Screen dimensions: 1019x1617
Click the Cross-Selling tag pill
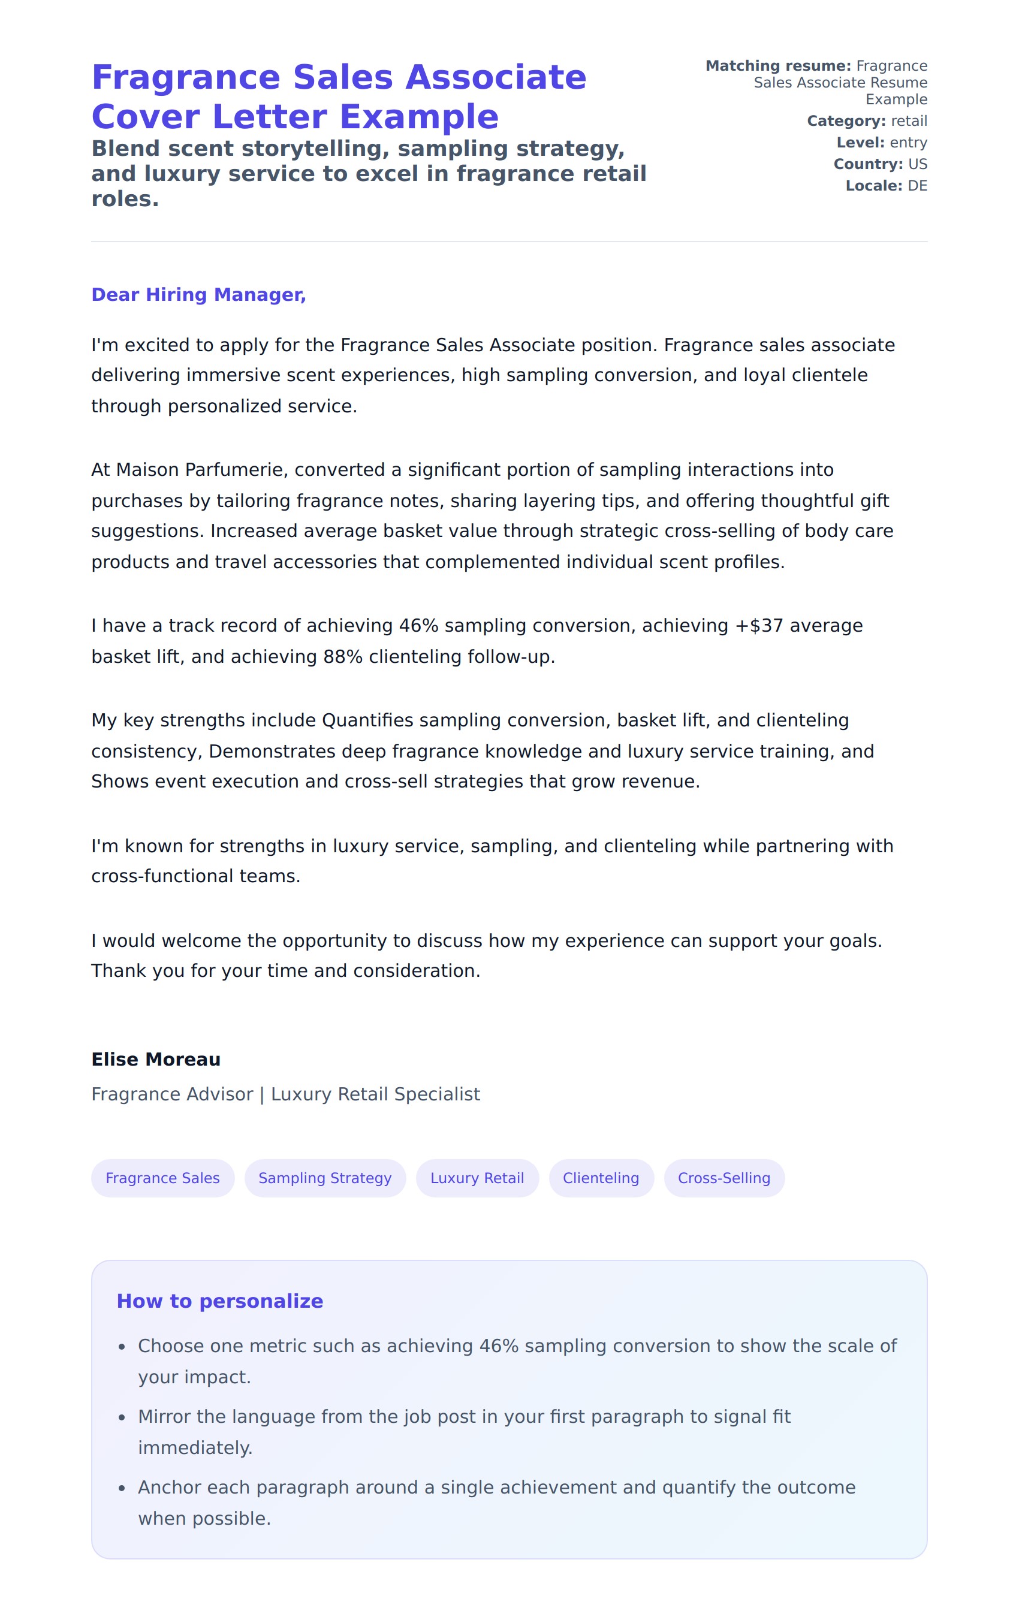[723, 1178]
